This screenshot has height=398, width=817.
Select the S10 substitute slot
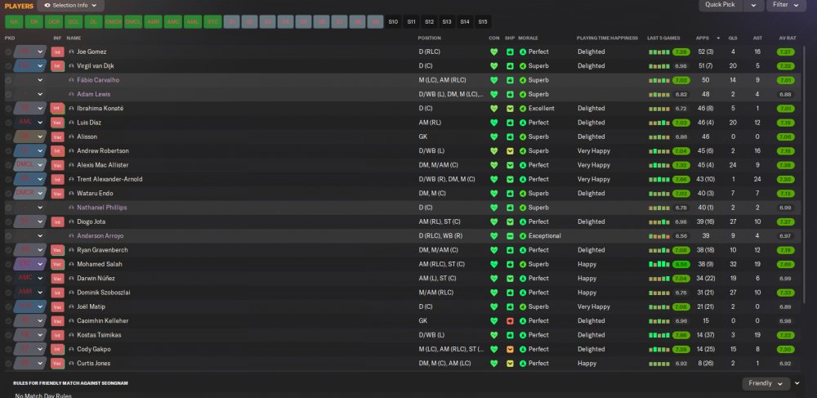(394, 22)
